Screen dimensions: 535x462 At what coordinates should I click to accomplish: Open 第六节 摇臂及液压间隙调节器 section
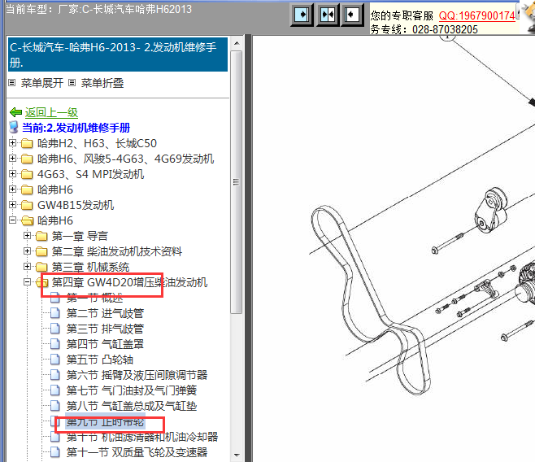[x=137, y=375]
